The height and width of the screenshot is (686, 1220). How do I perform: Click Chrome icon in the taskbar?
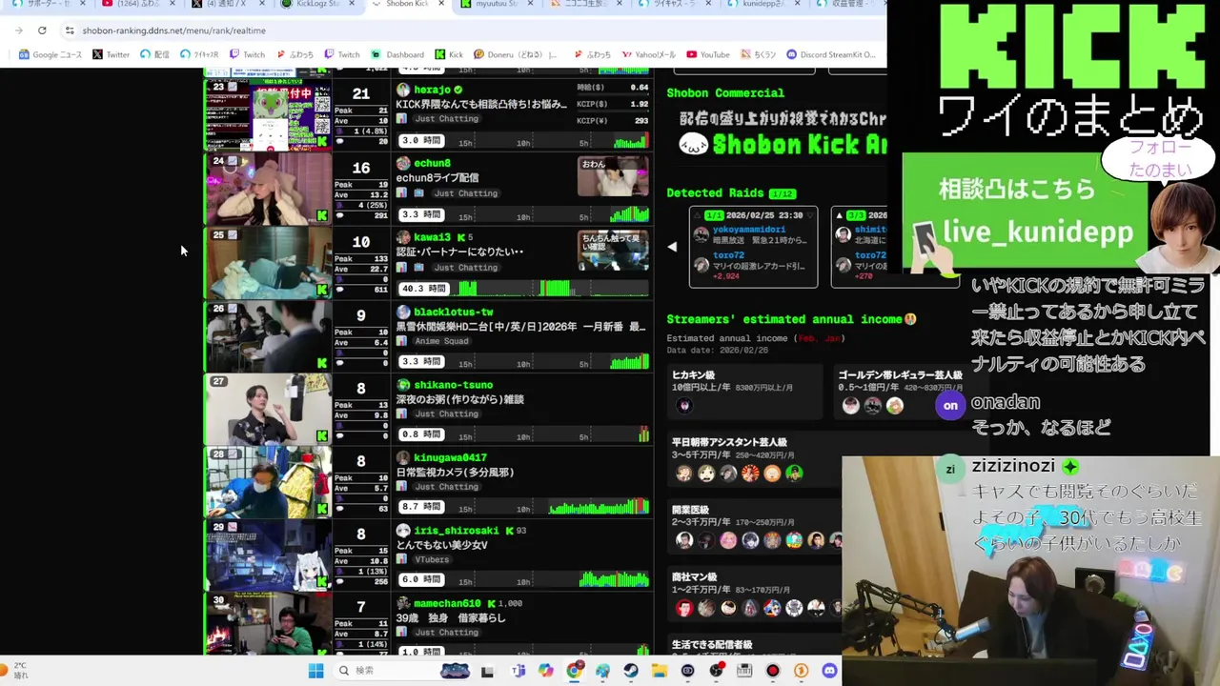[x=574, y=671]
